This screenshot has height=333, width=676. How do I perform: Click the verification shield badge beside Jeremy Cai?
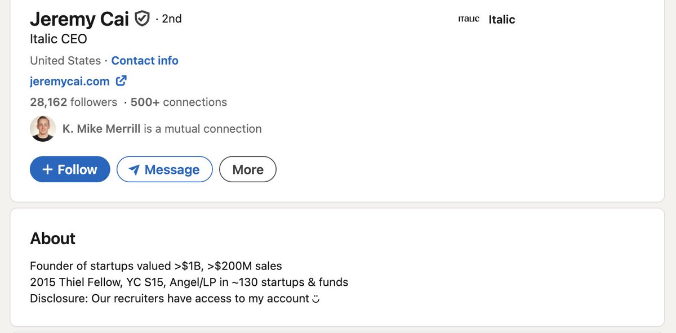[142, 19]
